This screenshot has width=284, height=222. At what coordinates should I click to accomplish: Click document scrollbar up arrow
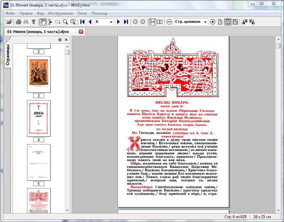(x=278, y=39)
